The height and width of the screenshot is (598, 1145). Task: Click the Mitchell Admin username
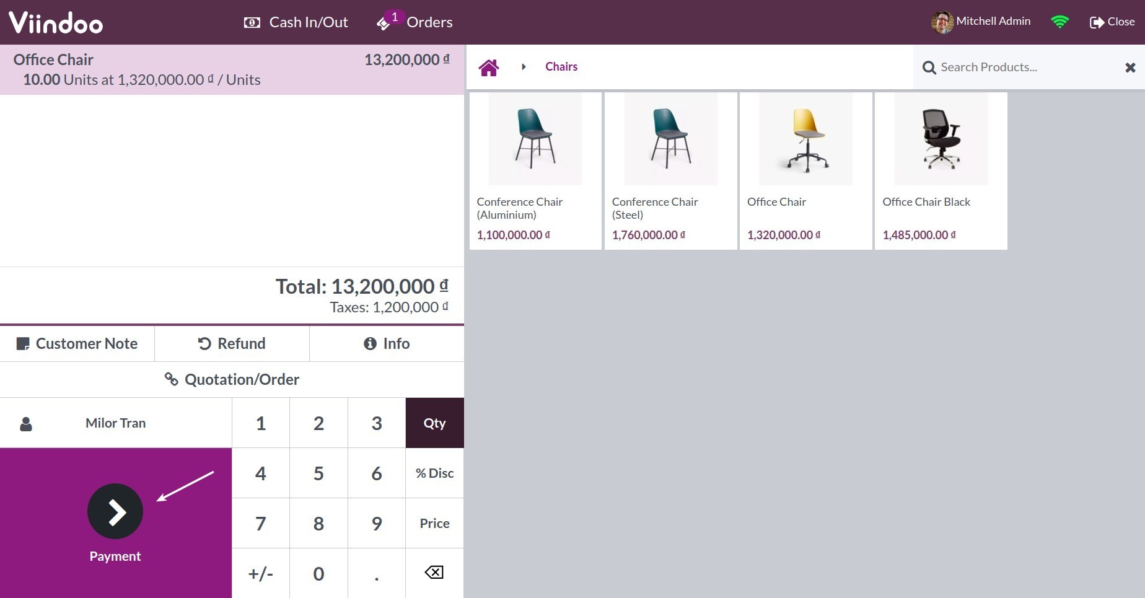[x=993, y=21]
